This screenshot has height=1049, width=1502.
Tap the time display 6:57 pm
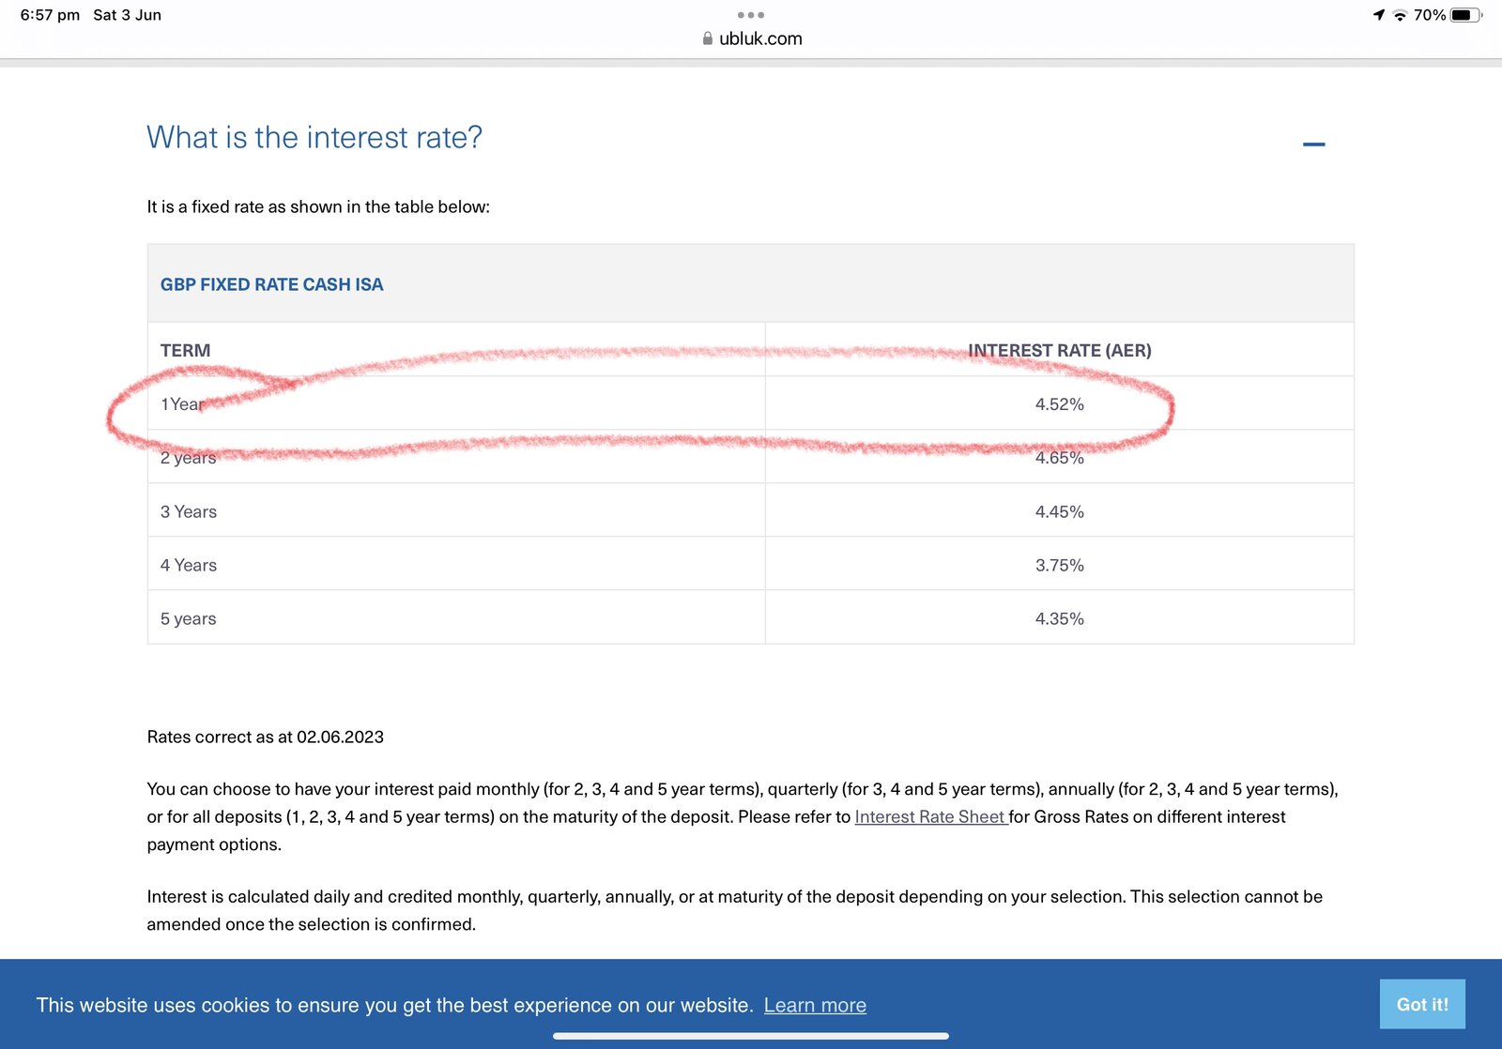click(50, 15)
